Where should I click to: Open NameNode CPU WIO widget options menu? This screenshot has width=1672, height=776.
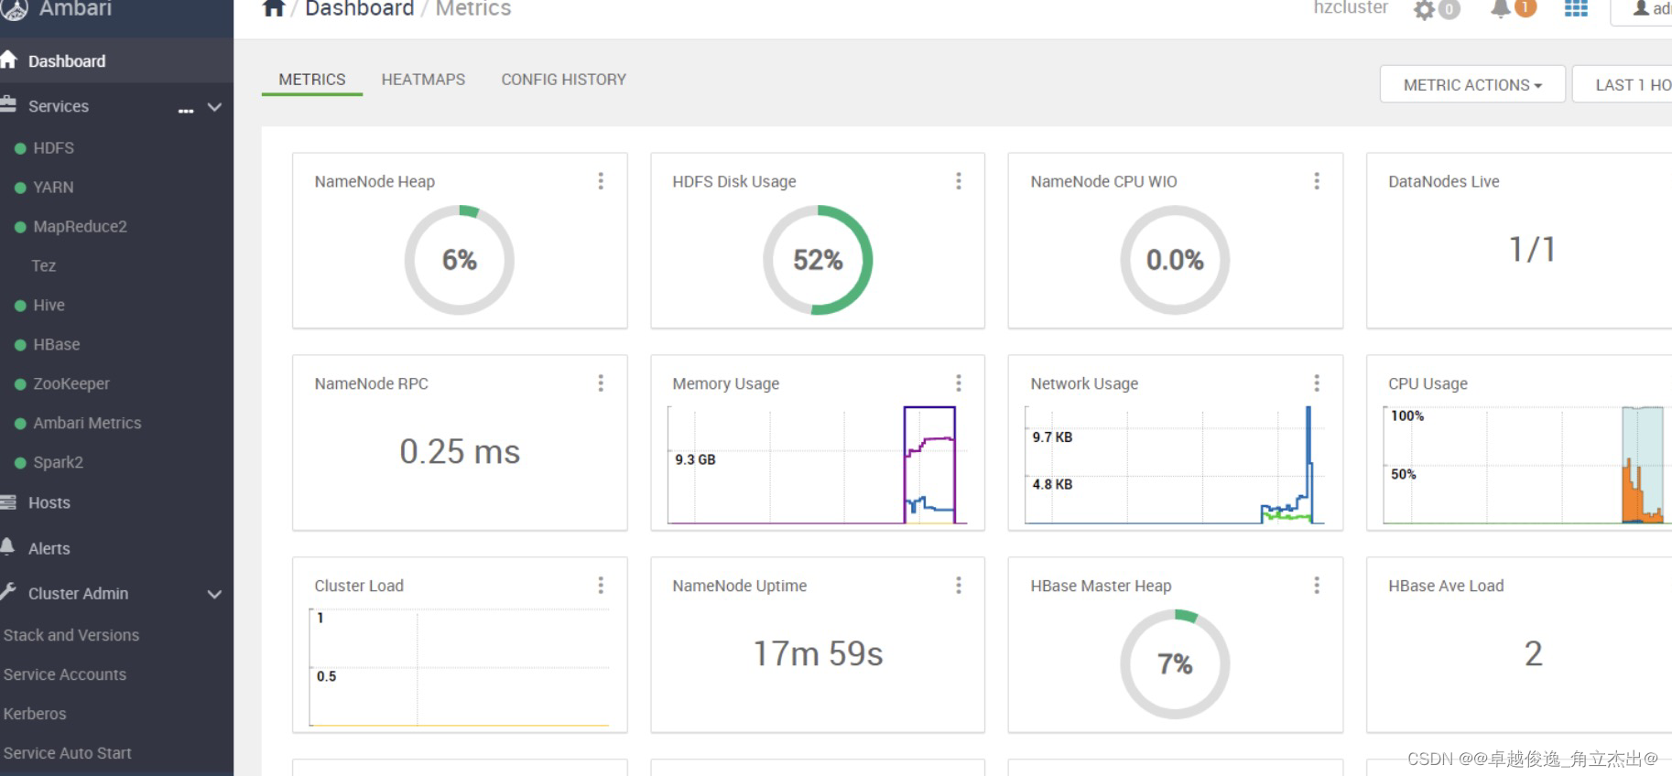[x=1317, y=181]
